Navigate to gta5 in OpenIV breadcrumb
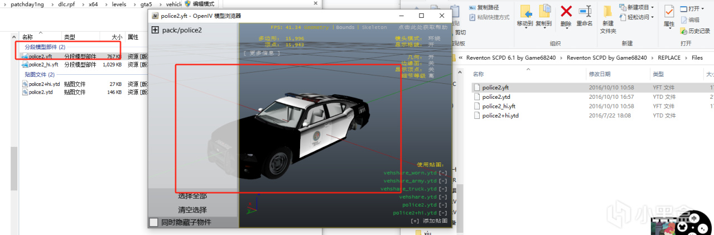This screenshot has height=235, width=714. click(x=147, y=4)
